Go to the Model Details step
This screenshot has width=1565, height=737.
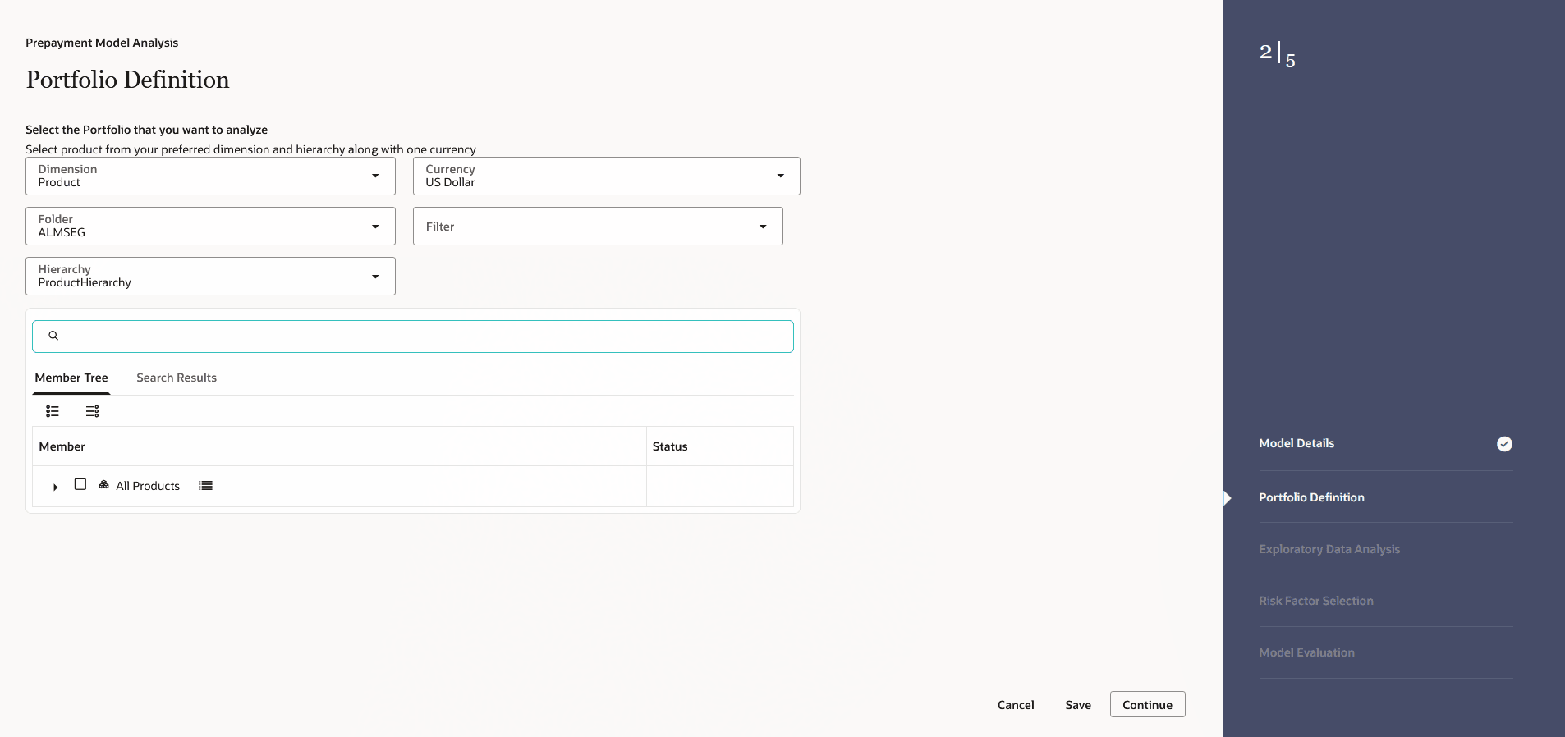pos(1297,443)
